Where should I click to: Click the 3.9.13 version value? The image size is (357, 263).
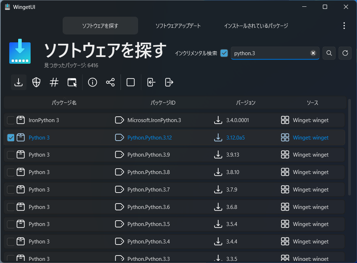(233, 154)
